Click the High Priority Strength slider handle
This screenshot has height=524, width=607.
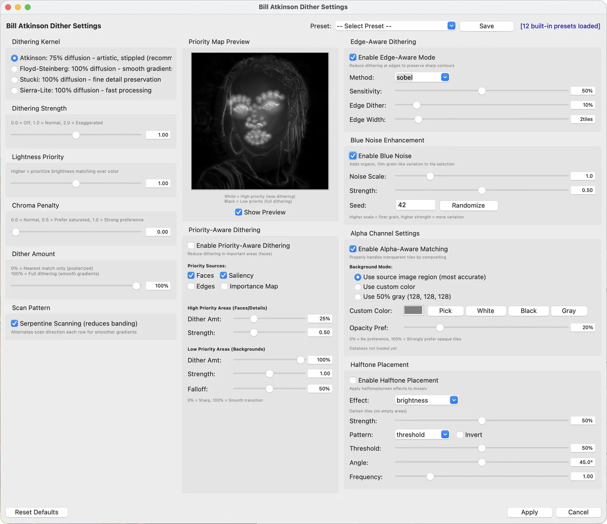pyautogui.click(x=254, y=332)
